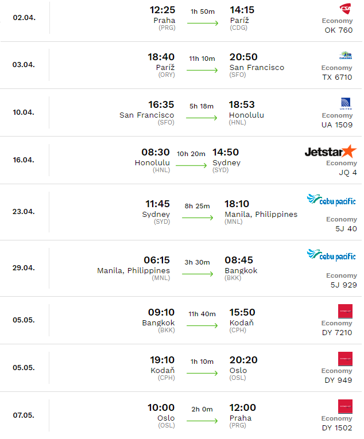Click the Jetstar logo
364x439 pixels.
point(331,151)
